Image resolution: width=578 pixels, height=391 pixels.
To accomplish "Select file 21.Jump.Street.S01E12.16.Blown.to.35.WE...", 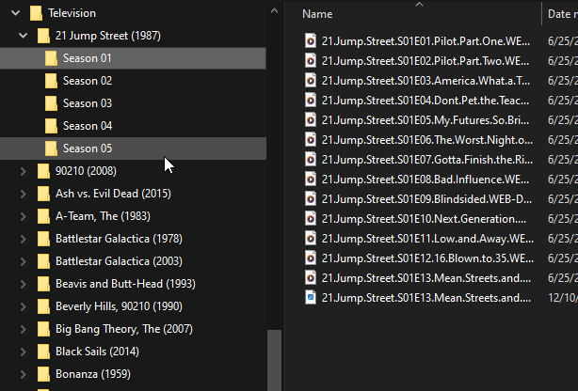I will (x=427, y=258).
